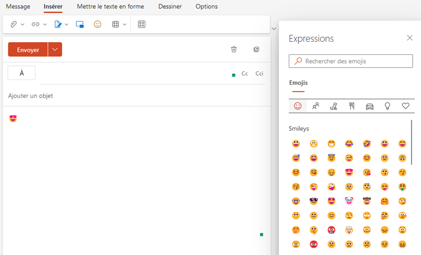This screenshot has width=421, height=255.
Task: Open the Dessiner ribbon tab
Action: [x=170, y=6]
